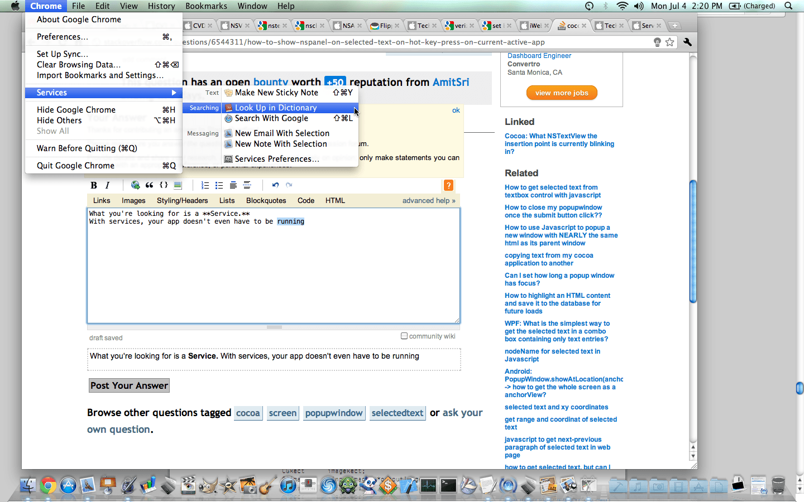Click the page vertical scrollbar thumb
Screen dimensions: 804x502
click(x=693, y=242)
